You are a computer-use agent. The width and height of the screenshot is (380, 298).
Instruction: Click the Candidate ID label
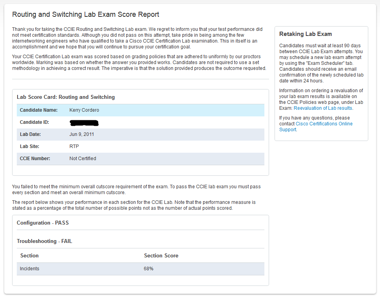(x=34, y=122)
